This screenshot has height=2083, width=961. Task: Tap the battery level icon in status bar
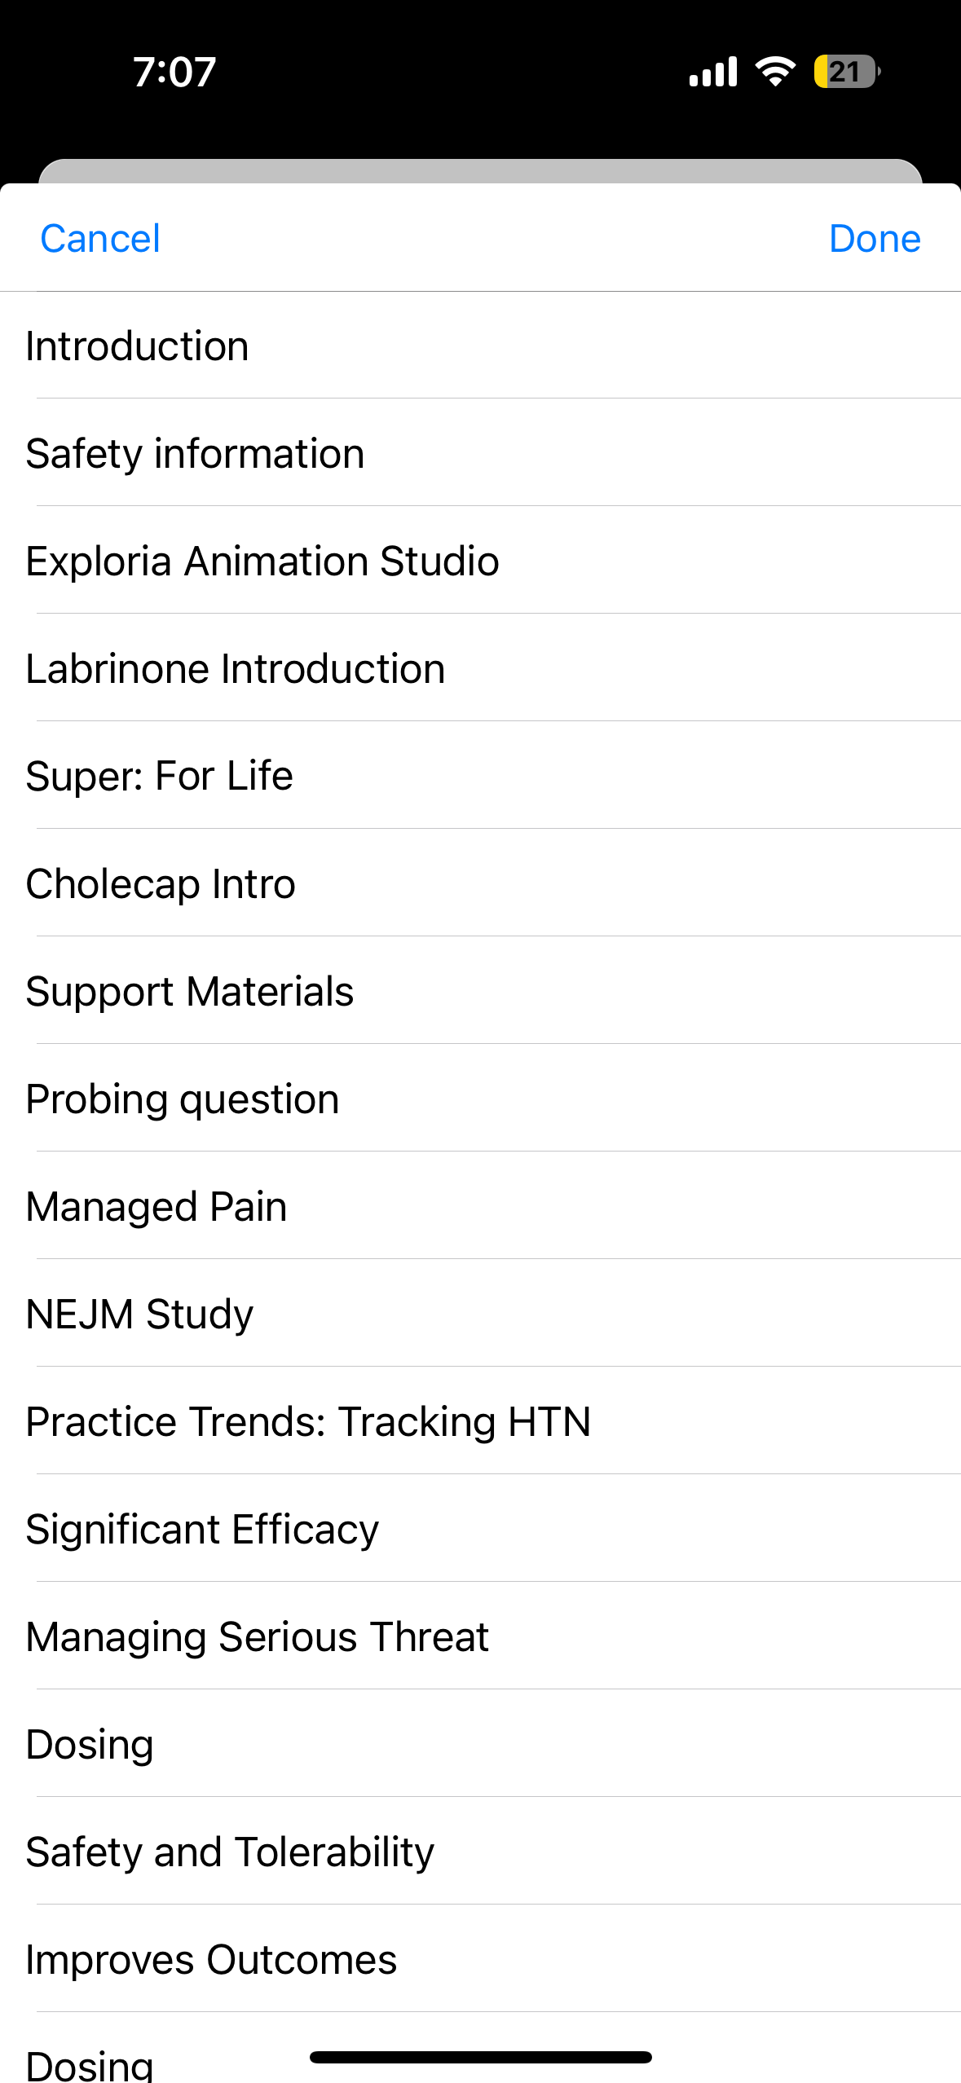pyautogui.click(x=846, y=72)
